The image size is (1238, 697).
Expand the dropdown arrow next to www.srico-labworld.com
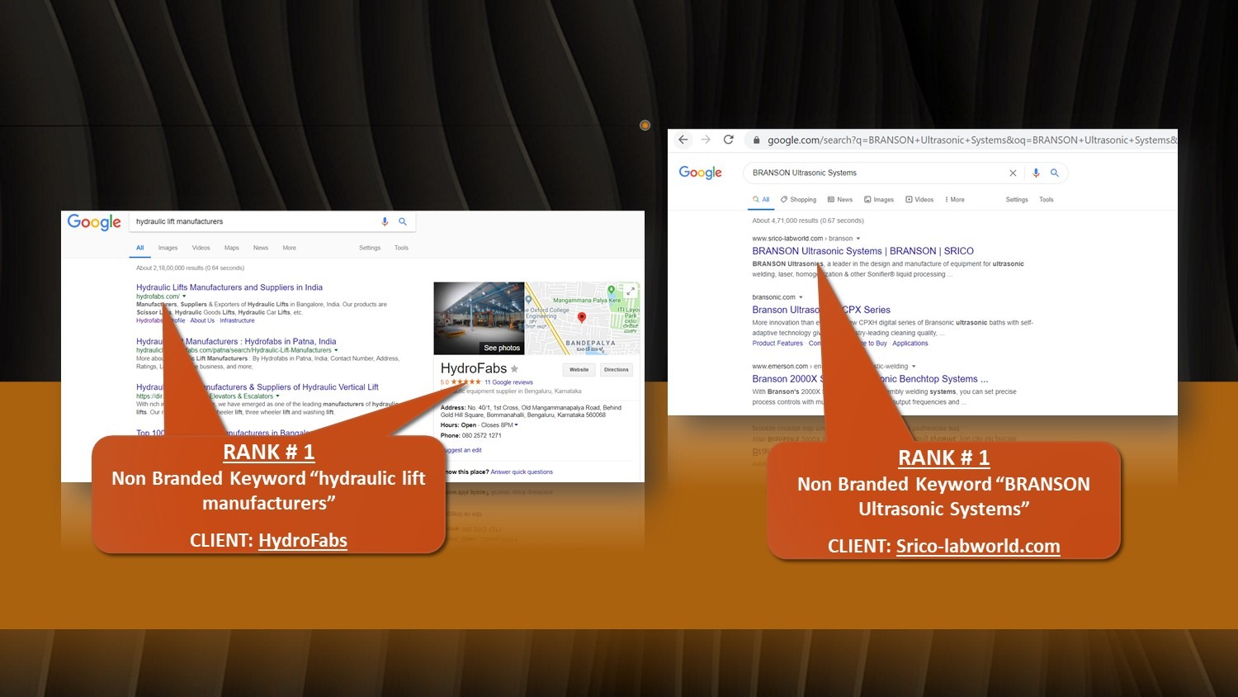click(x=858, y=239)
